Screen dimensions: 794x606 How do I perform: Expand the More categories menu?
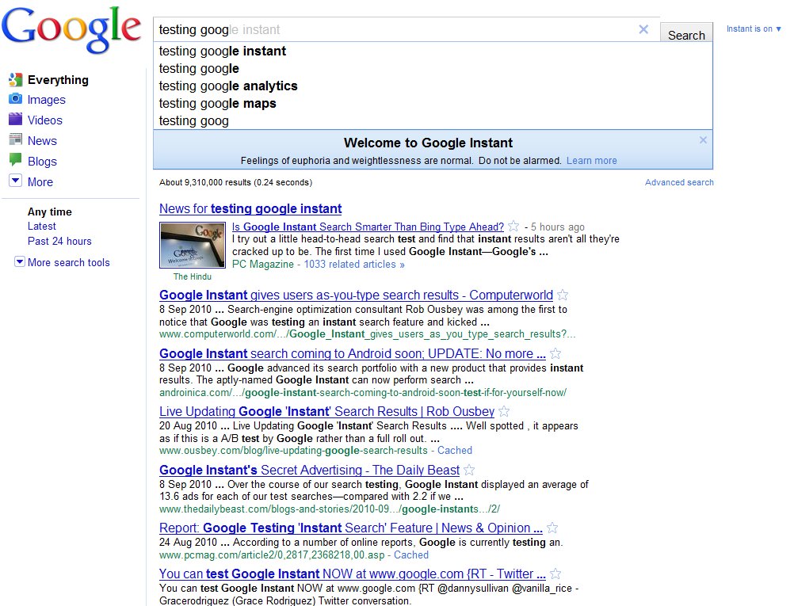(15, 181)
